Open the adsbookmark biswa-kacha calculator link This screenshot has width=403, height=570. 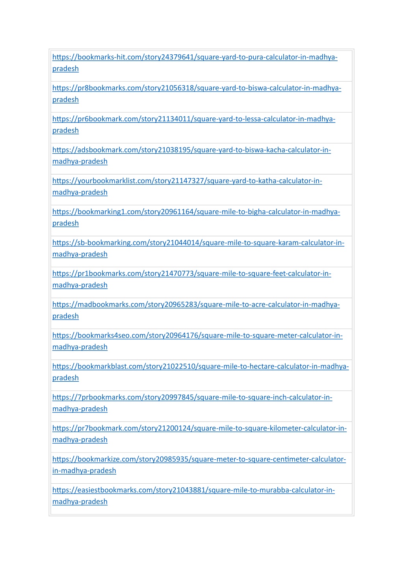point(191,150)
